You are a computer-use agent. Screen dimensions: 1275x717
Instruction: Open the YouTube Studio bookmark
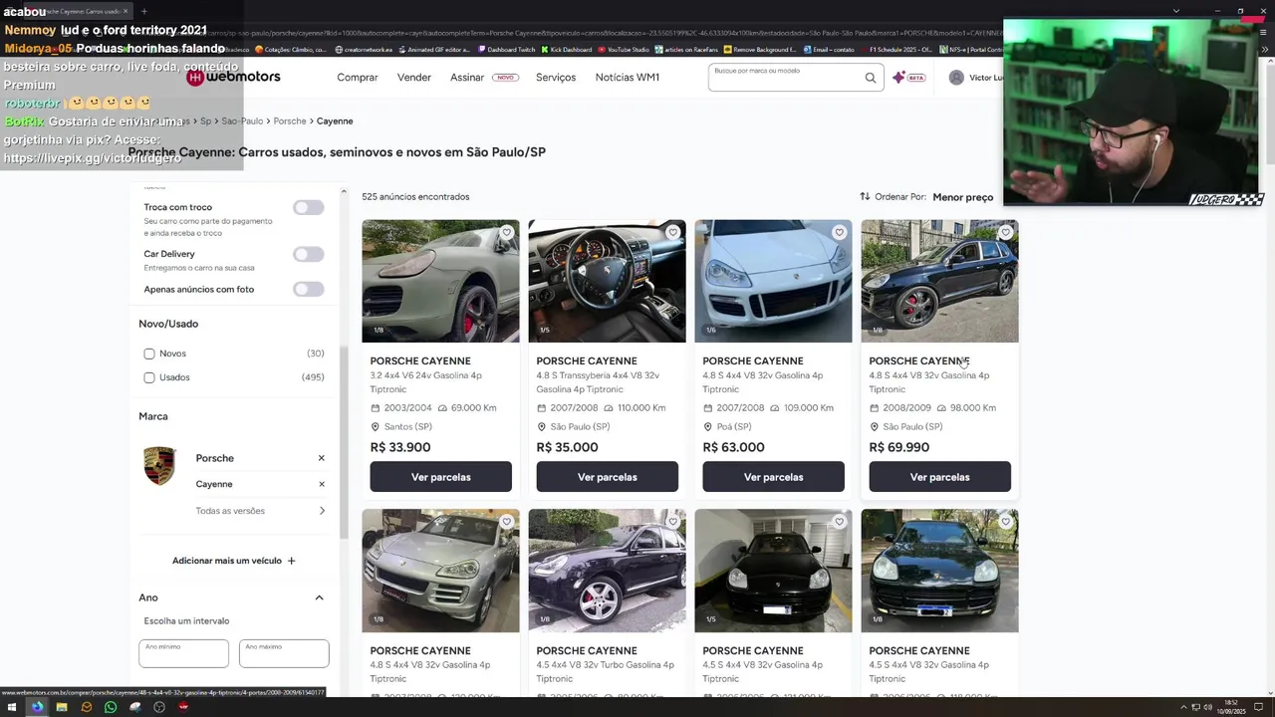[x=622, y=49]
